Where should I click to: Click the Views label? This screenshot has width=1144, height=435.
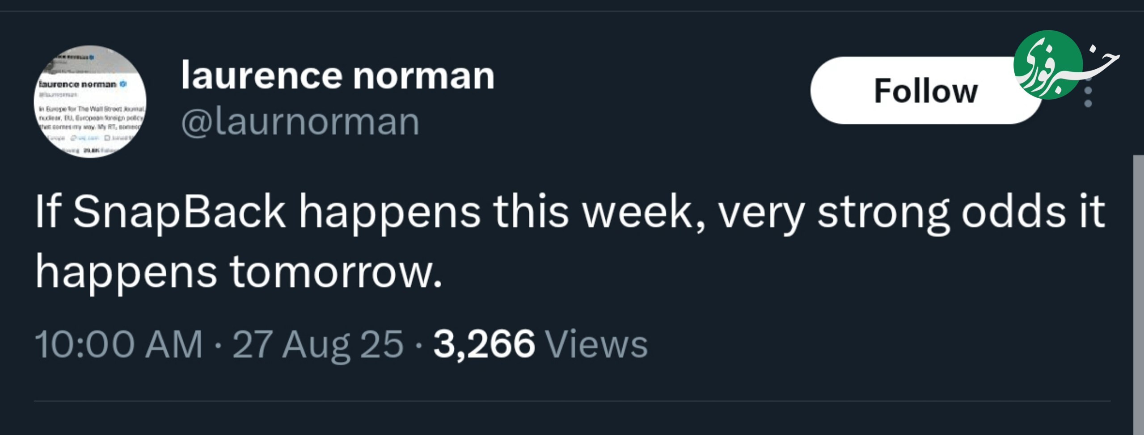[597, 344]
